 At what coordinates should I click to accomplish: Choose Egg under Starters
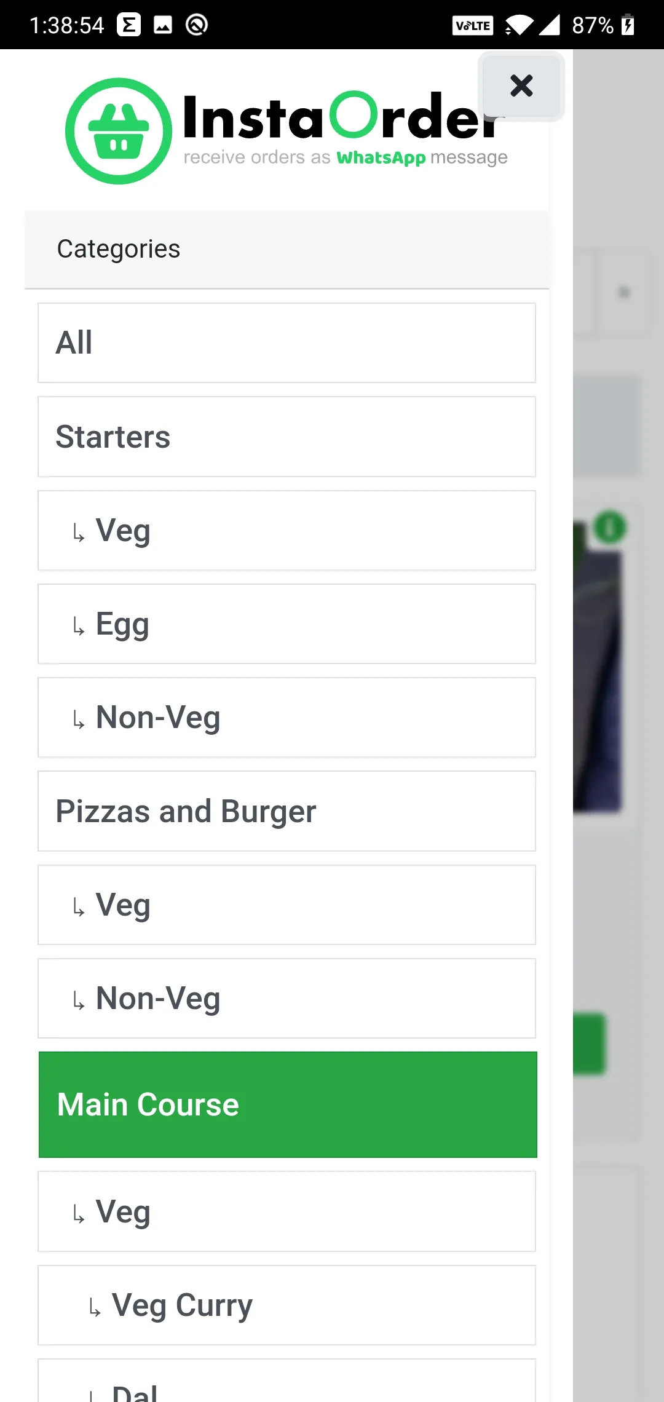287,624
